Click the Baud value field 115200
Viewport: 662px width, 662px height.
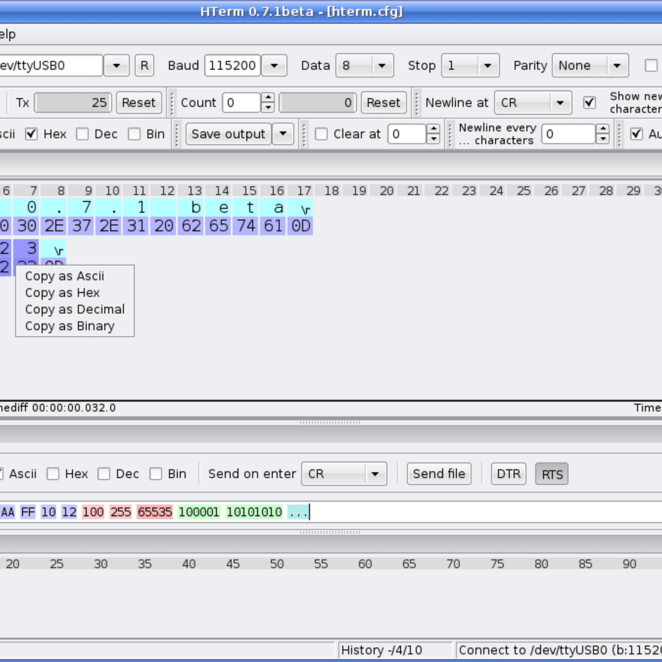click(x=233, y=65)
